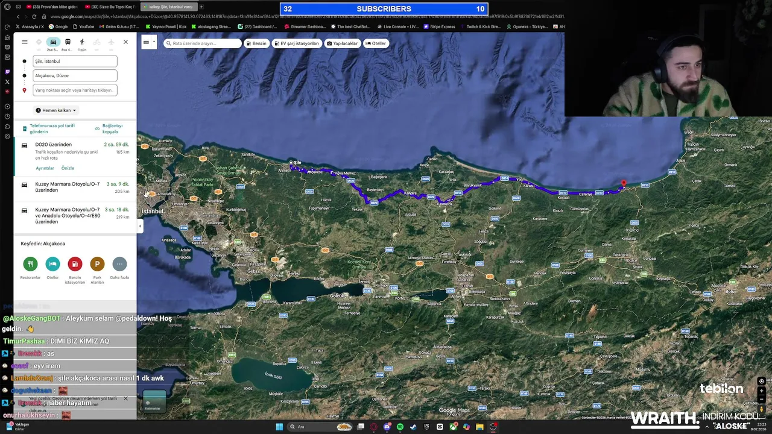Filter by Yapılacaklar chip

(x=343, y=43)
